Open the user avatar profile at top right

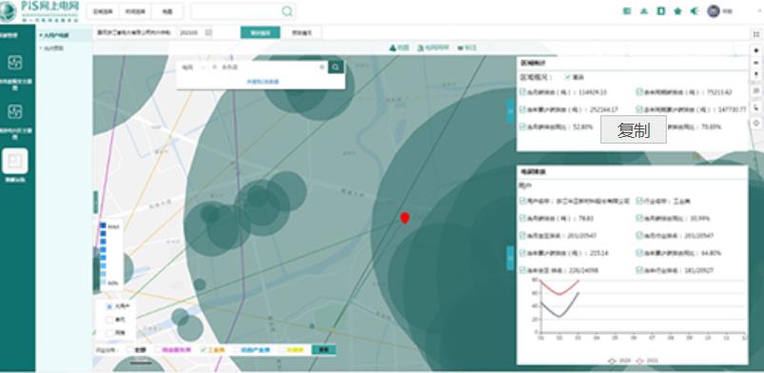coord(714,11)
